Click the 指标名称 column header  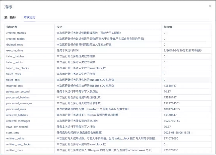(12, 27)
